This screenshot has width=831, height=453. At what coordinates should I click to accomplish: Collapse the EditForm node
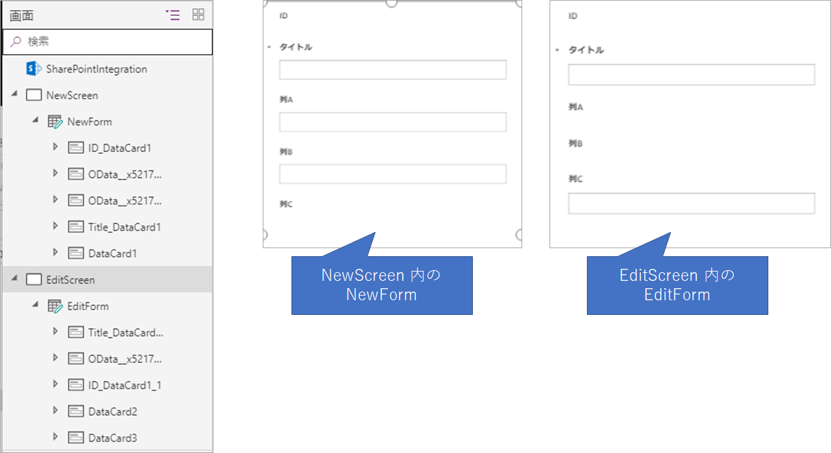pos(36,306)
